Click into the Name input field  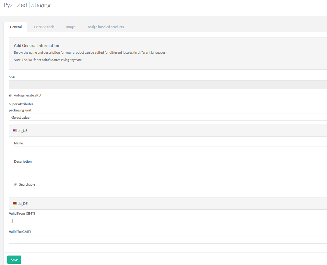(x=170, y=151)
